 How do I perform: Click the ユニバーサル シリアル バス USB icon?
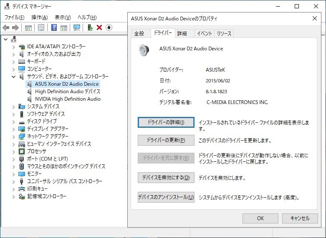[x=21, y=181]
